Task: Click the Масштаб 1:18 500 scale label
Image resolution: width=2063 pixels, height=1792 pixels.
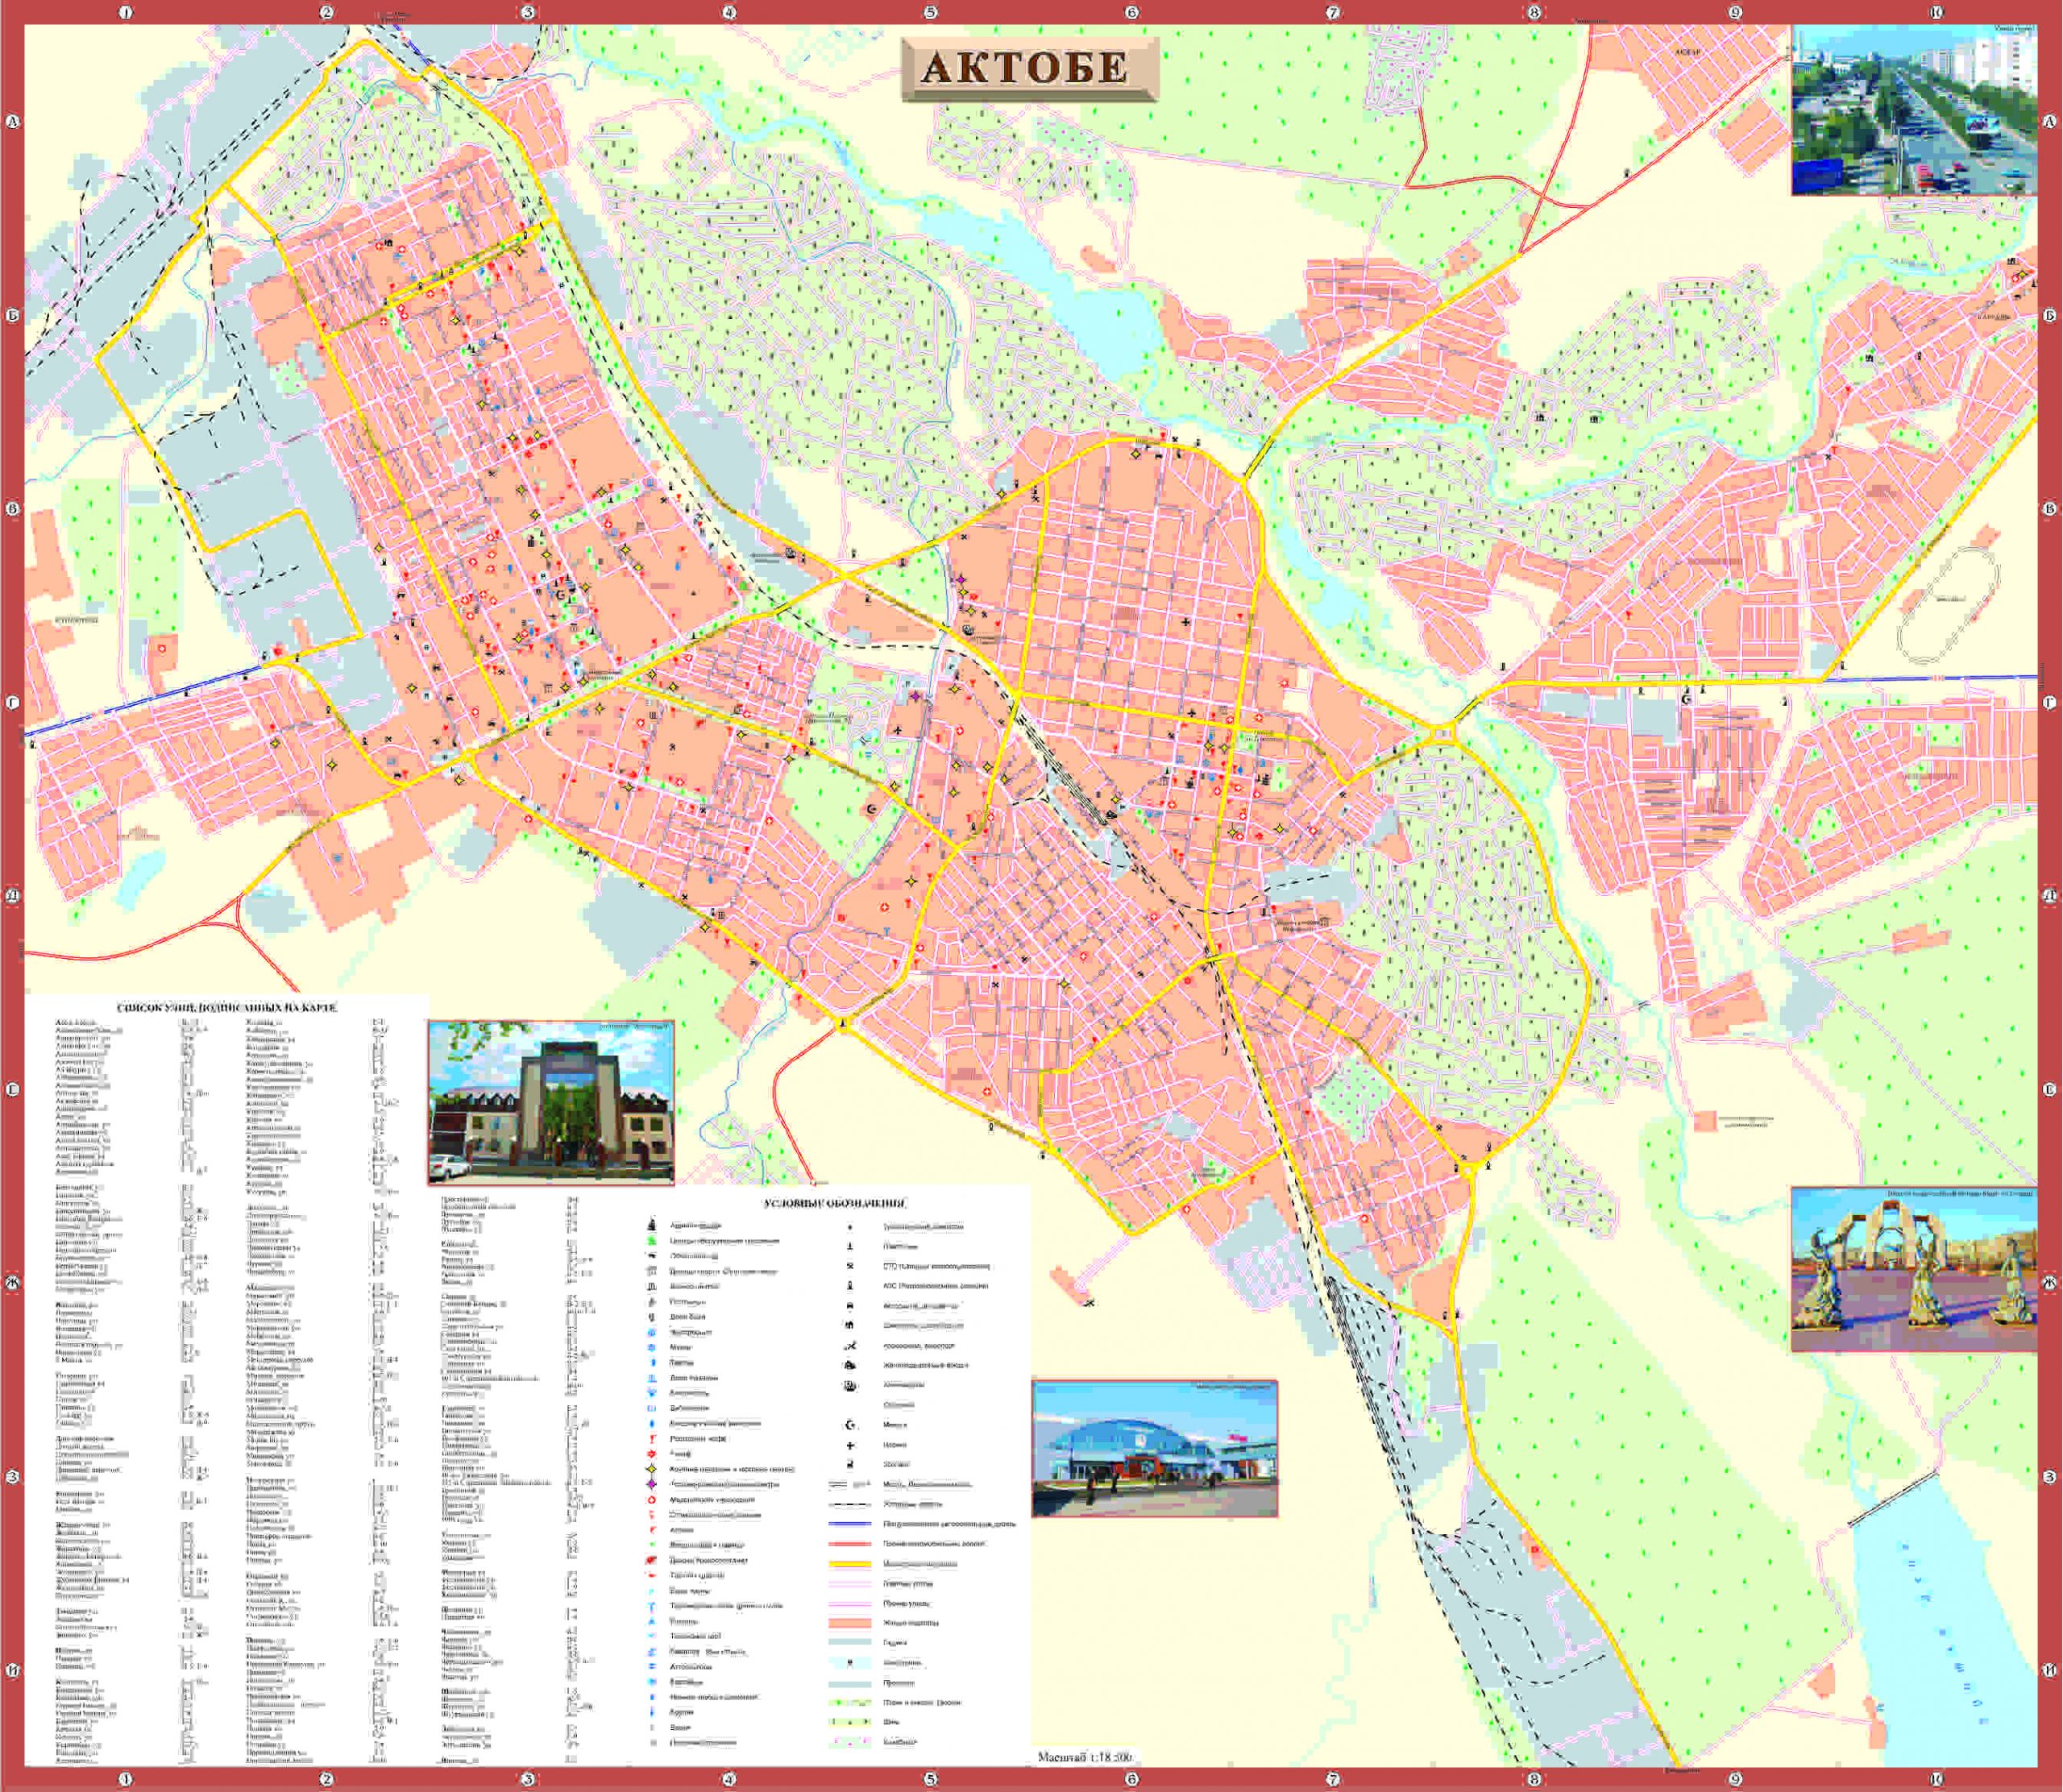Action: [1085, 1756]
